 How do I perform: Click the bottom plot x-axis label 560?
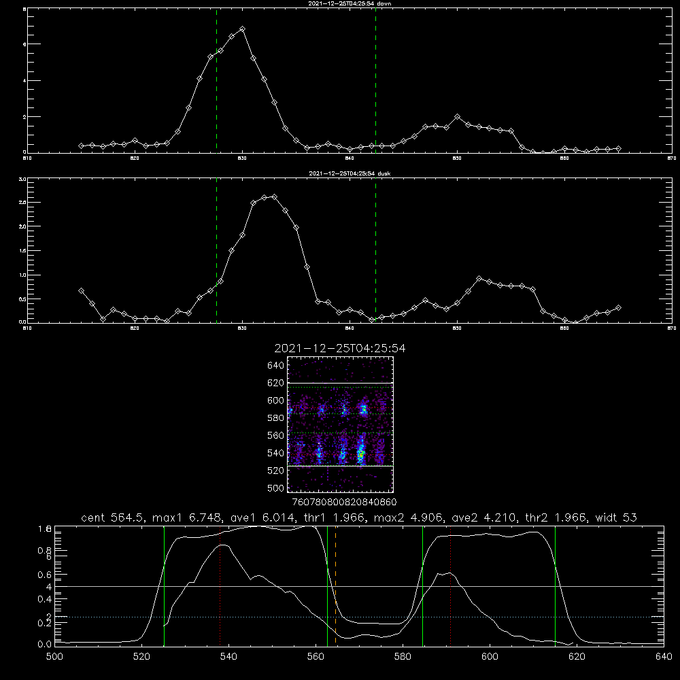316,657
